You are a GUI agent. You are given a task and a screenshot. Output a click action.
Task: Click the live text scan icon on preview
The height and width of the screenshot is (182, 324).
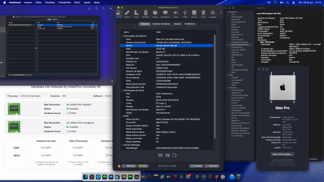[x=112, y=81]
